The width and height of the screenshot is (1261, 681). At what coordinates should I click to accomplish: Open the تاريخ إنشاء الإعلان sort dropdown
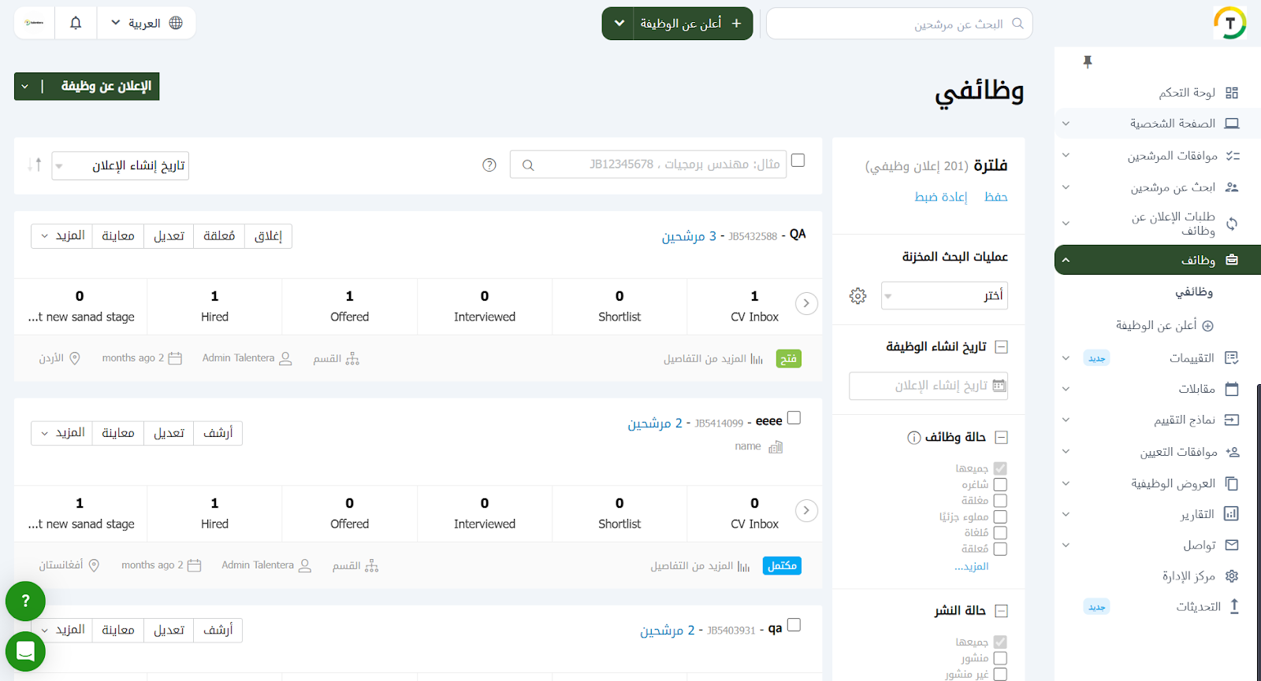click(121, 166)
